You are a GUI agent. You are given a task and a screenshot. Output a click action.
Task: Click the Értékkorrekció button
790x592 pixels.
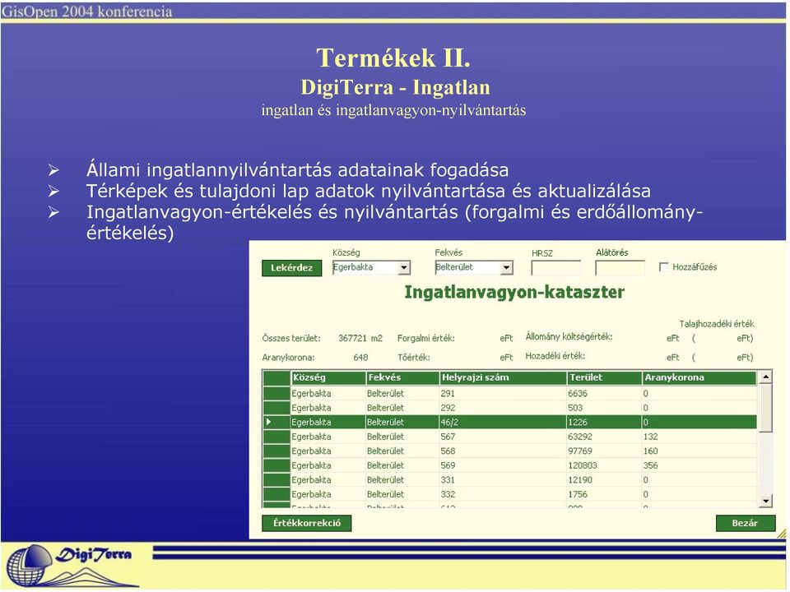click(x=307, y=523)
